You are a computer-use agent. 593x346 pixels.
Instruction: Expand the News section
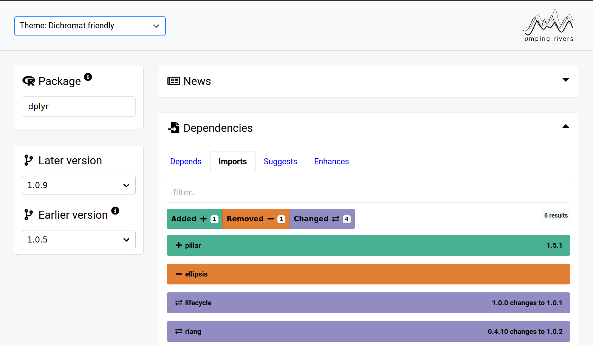565,80
